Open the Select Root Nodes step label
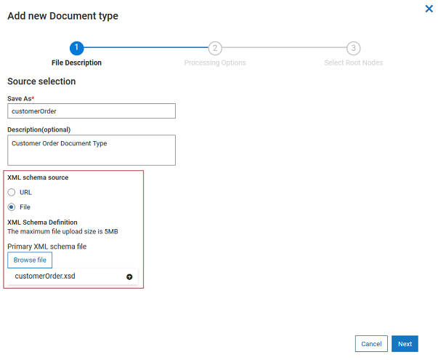Image resolution: width=438 pixels, height=360 pixels. [x=353, y=63]
